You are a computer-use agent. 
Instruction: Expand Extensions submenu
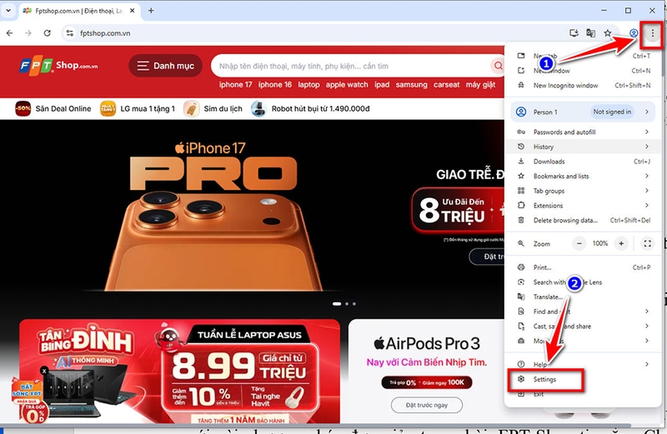[584, 205]
